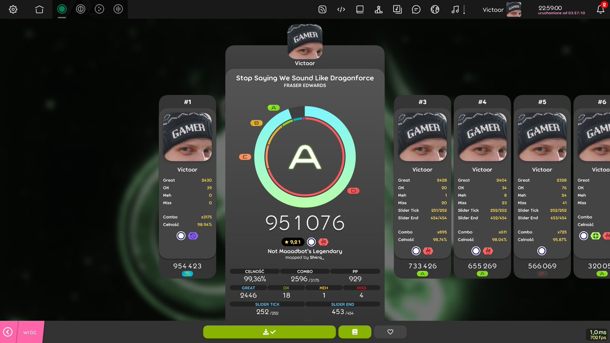This screenshot has height=343, width=610.
Task: Click the red mod icon beside star rating
Action: (323, 242)
